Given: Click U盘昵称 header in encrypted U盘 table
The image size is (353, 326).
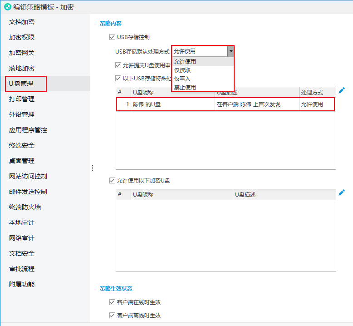Looking at the screenshot, I should [x=181, y=195].
